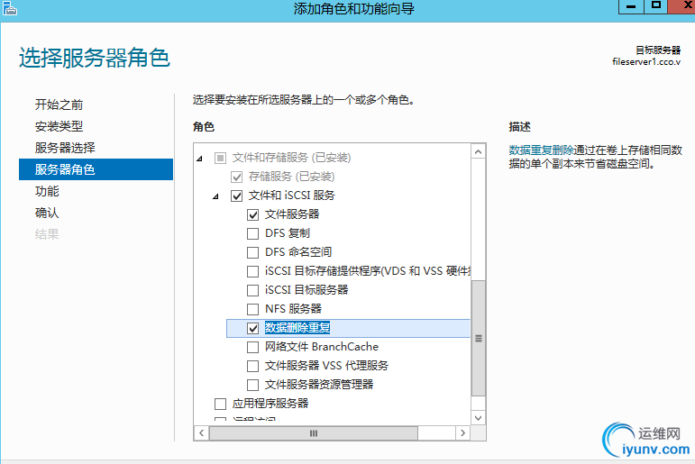Go to 功能 step
695x464 pixels.
(47, 191)
